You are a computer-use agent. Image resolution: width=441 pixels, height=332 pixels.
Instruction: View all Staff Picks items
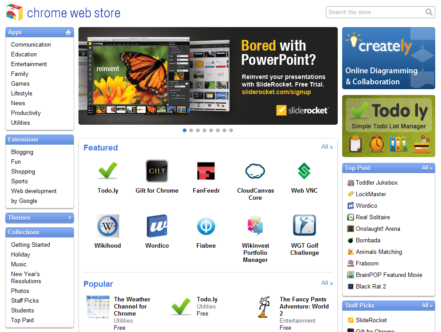pyautogui.click(x=427, y=305)
